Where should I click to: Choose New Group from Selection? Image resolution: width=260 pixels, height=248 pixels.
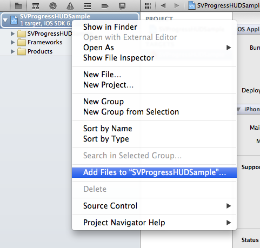(x=131, y=112)
